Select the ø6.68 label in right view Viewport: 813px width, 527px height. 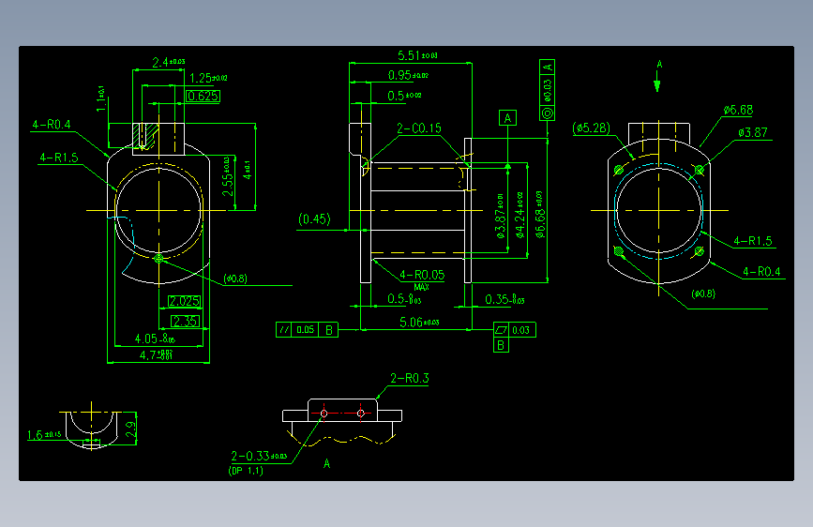point(738,110)
